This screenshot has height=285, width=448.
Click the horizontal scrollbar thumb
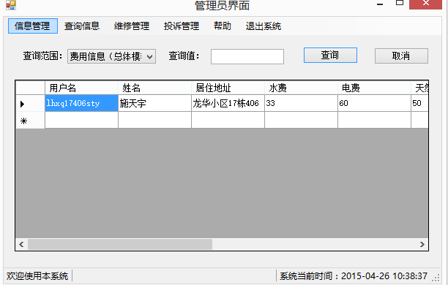(120, 244)
